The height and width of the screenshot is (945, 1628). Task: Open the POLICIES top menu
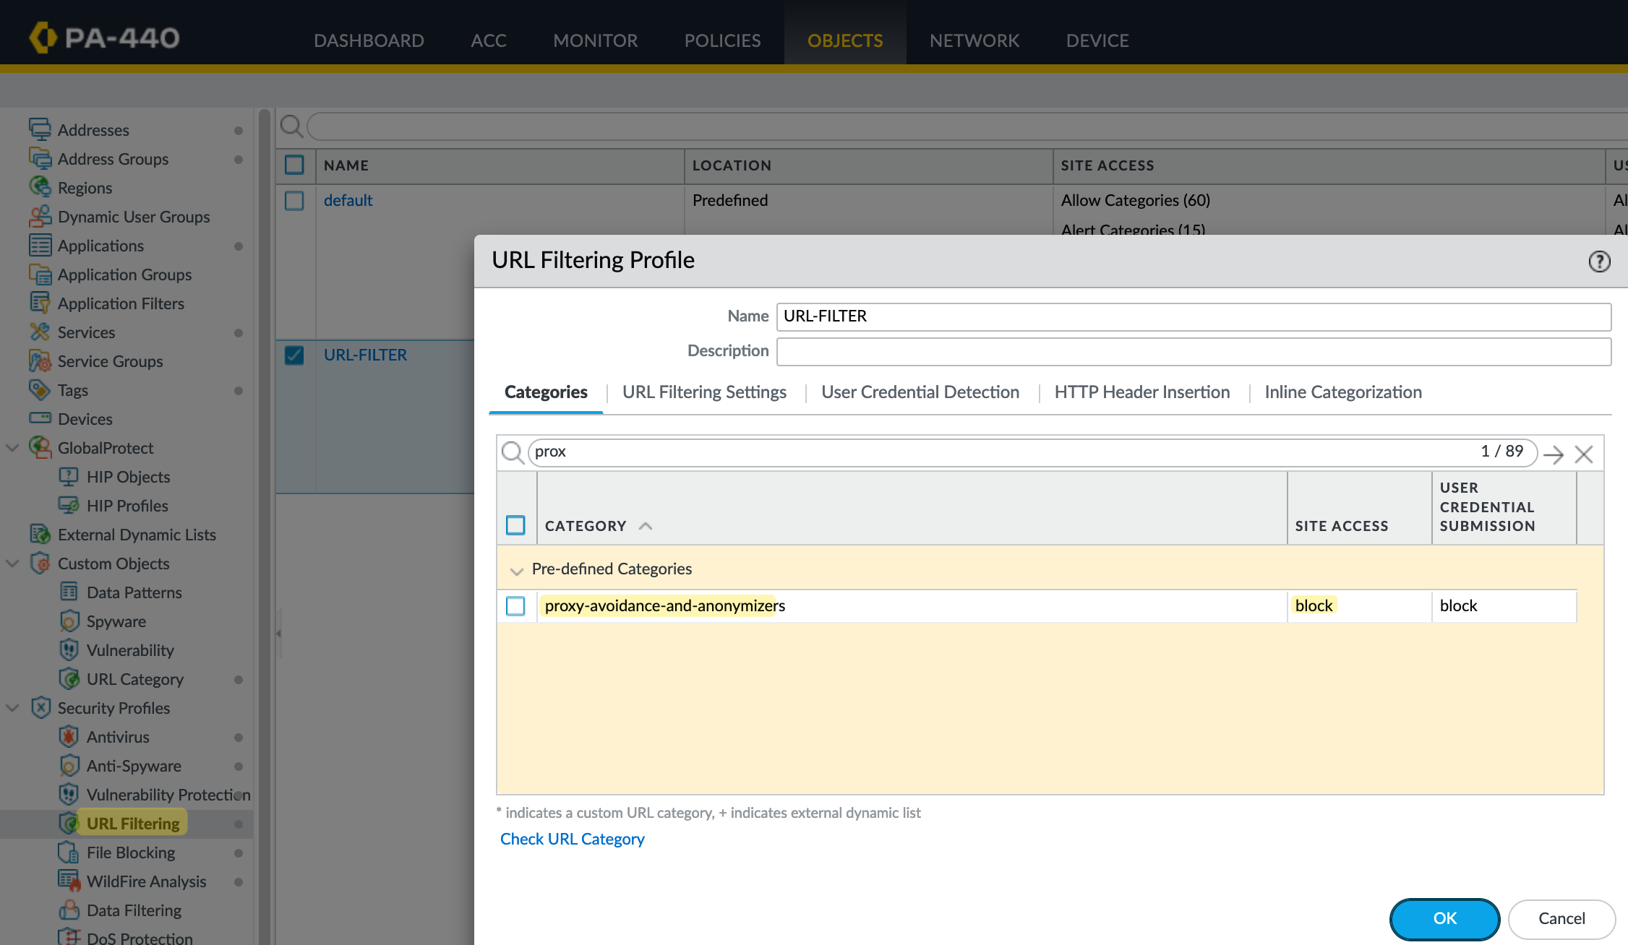coord(722,40)
